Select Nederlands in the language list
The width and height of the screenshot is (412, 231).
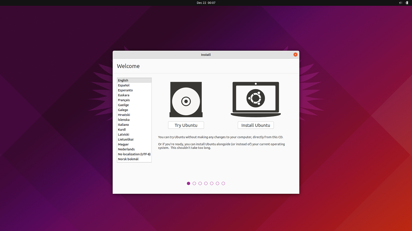134,149
